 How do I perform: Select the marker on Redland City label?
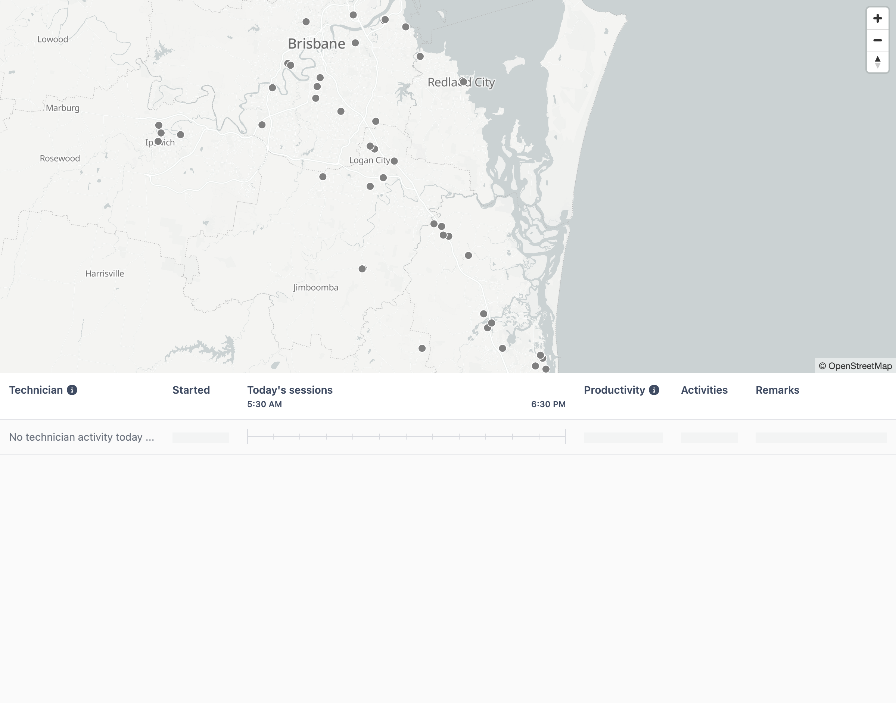pyautogui.click(x=463, y=82)
